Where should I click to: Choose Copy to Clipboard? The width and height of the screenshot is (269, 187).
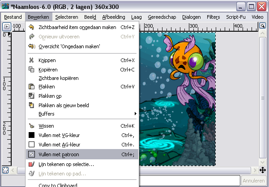point(82,185)
